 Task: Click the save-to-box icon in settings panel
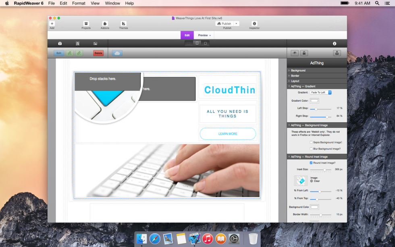(x=337, y=53)
